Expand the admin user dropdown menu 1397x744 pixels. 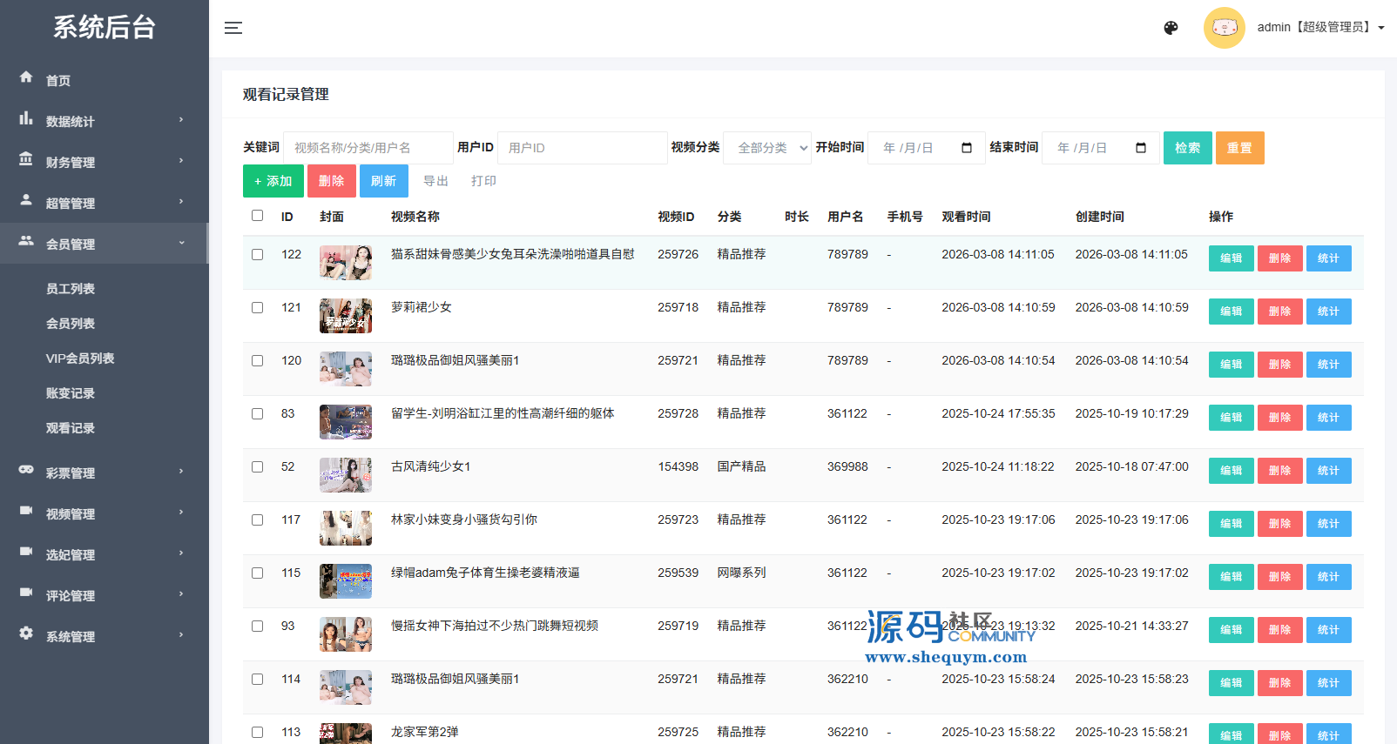point(1380,28)
